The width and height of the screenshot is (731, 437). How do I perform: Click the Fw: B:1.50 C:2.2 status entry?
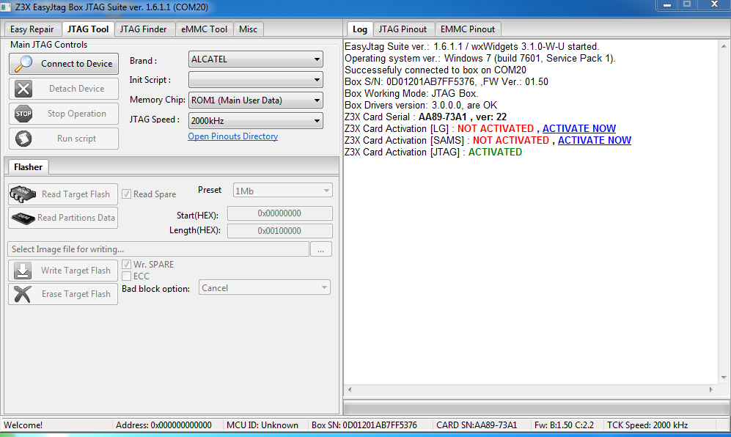point(564,425)
